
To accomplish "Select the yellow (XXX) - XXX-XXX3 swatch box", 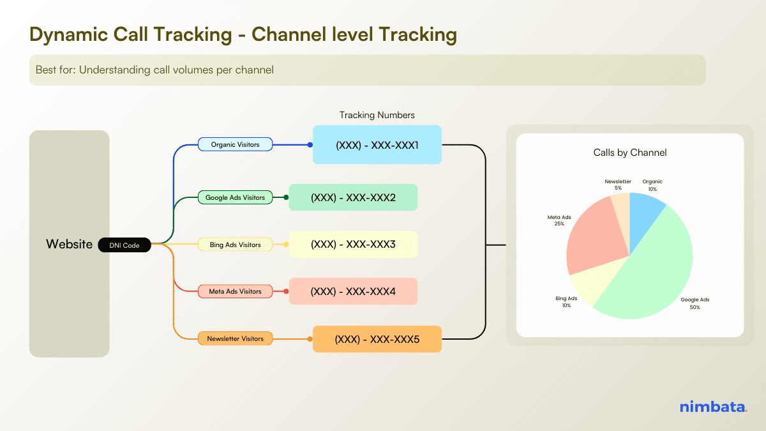I will point(353,244).
